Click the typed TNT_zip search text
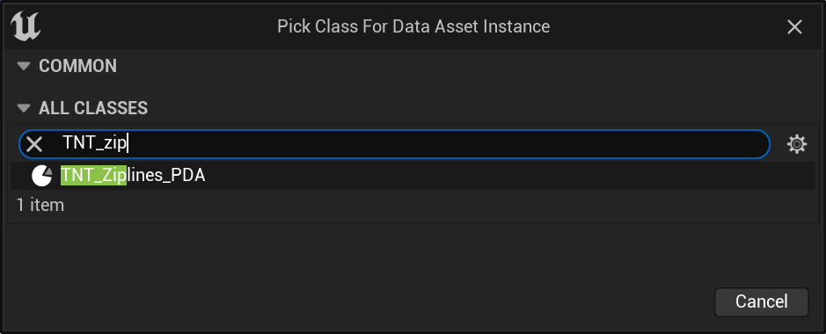 point(95,143)
